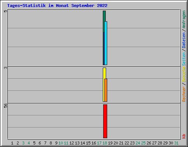This screenshot has height=147, width=188.
Task: Click the chart title 'Tages-Statistik im Monat September 2022'
Action: click(57, 6)
